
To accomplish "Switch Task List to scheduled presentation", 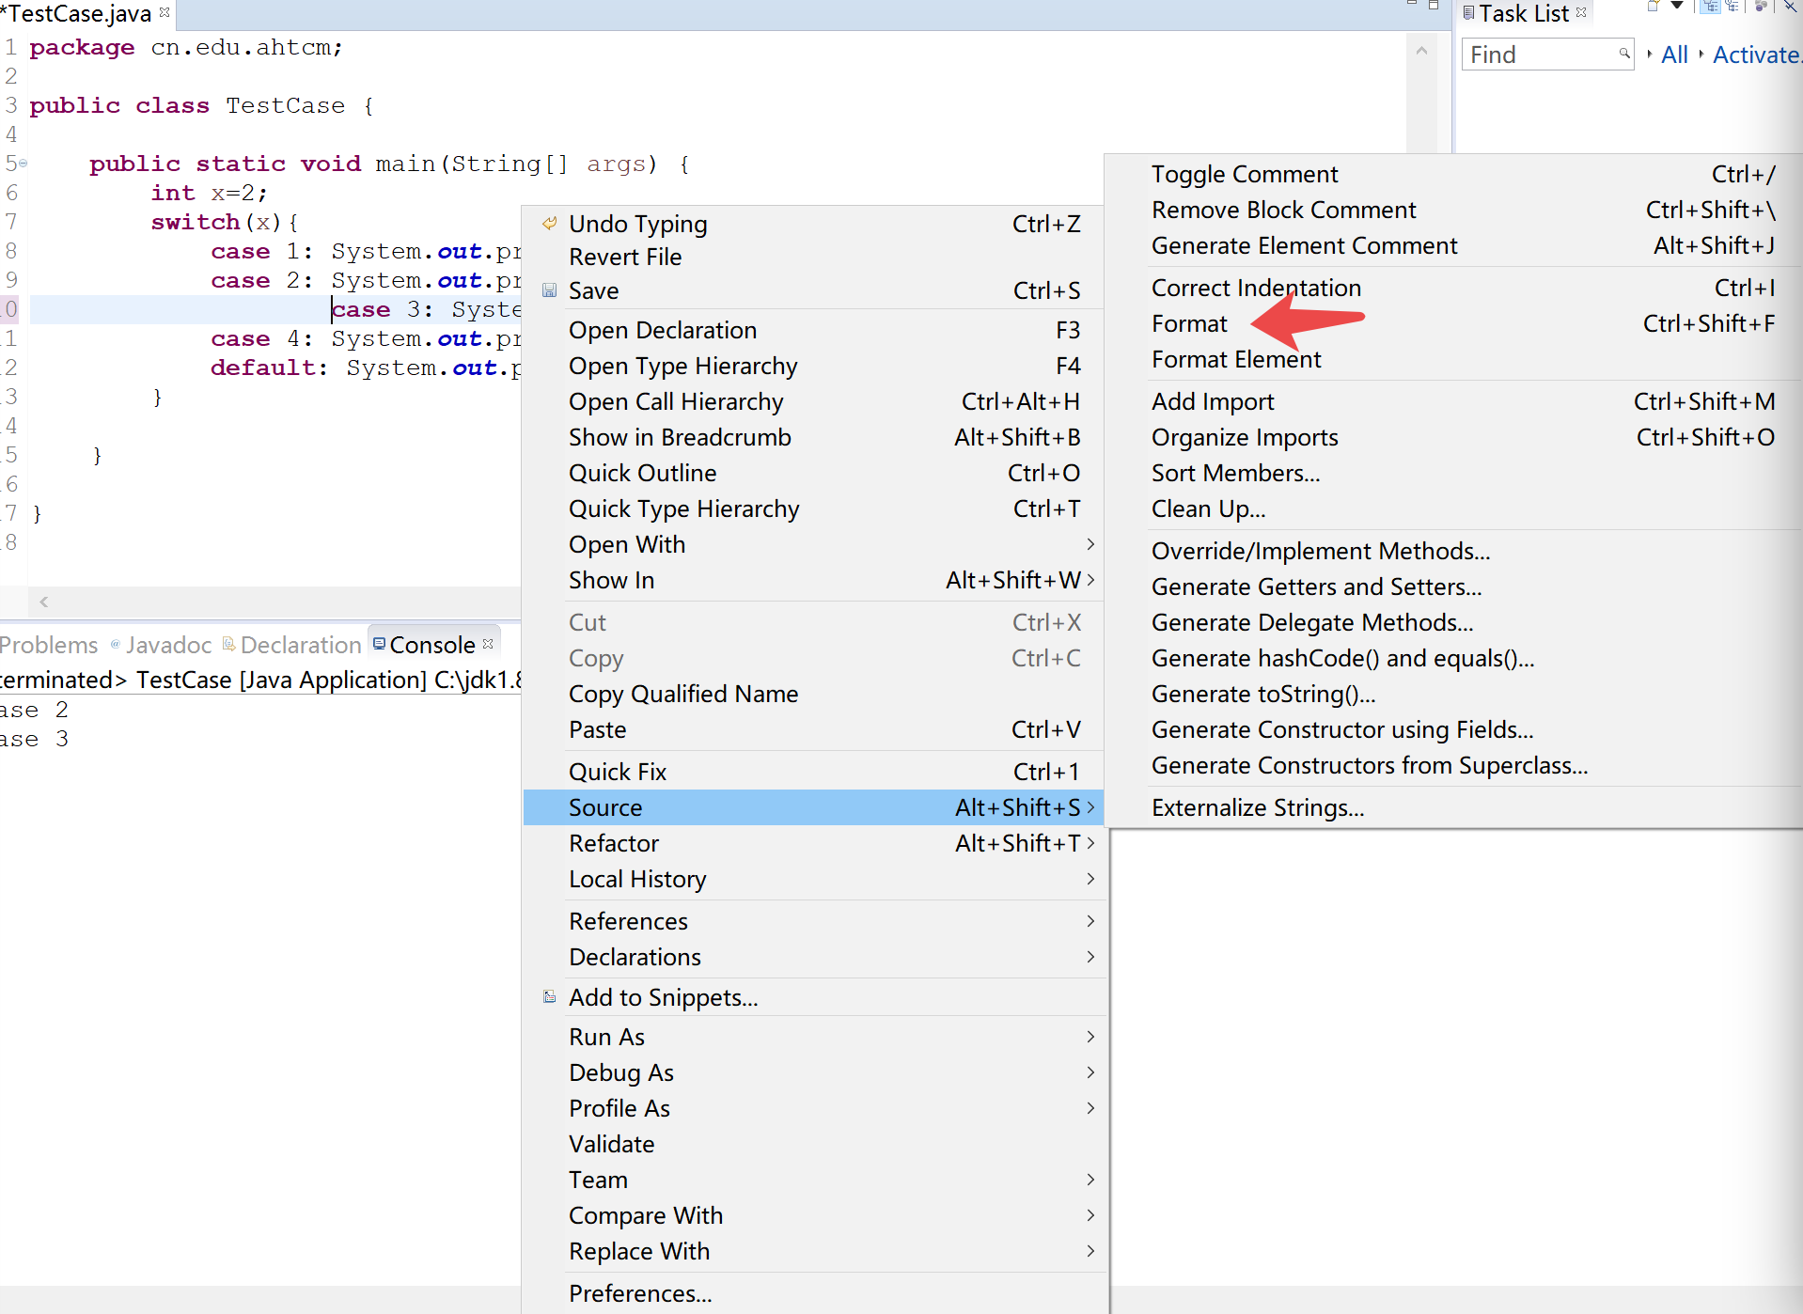I will (x=1732, y=8).
